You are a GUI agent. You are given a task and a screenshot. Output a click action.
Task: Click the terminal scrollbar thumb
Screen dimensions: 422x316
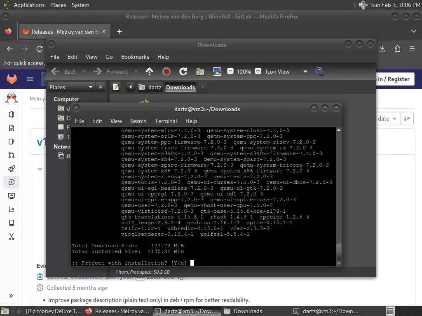(x=339, y=252)
